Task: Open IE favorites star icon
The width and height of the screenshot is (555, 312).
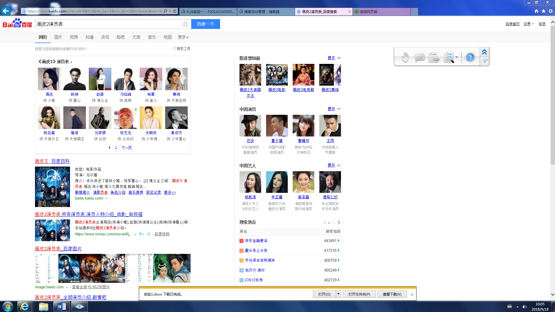Action: point(543,11)
